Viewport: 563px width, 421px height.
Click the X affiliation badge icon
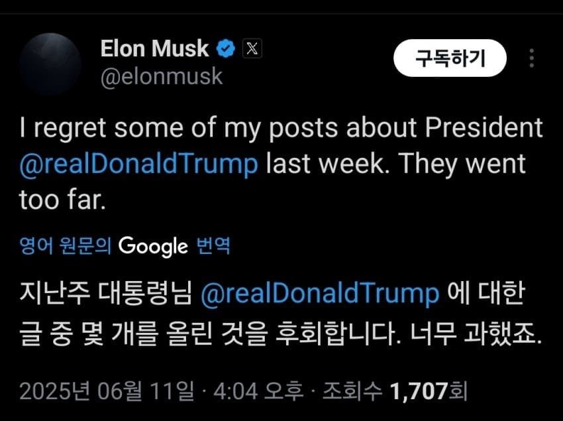(x=252, y=48)
